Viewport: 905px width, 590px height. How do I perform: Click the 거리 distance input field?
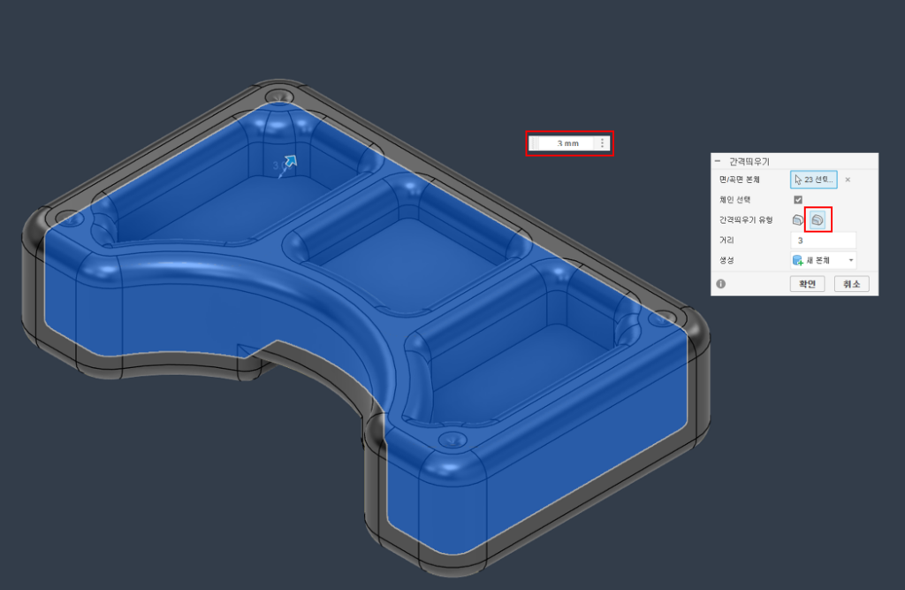pos(823,240)
